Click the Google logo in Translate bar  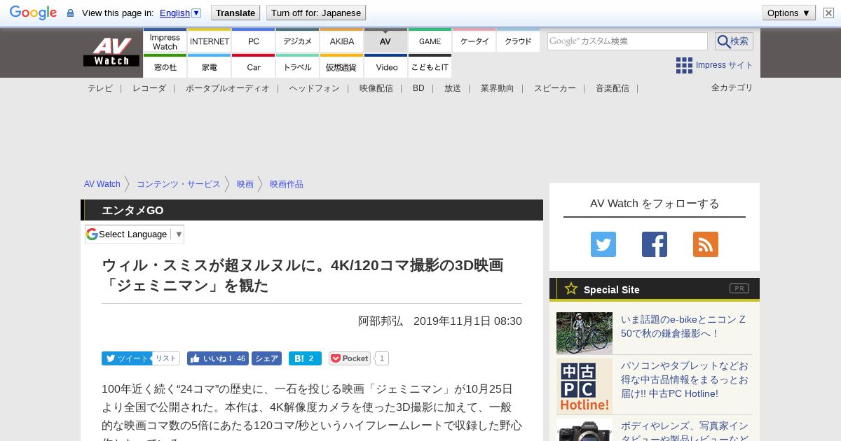pos(33,13)
